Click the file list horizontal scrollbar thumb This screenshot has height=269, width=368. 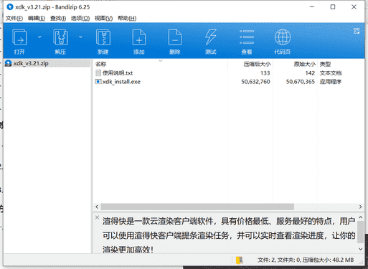(x=197, y=207)
